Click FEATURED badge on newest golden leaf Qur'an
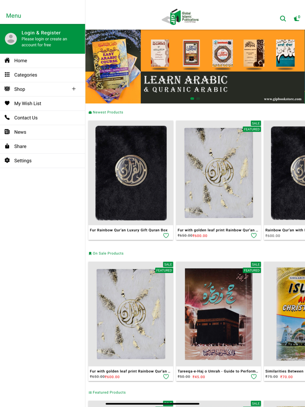 [252, 129]
